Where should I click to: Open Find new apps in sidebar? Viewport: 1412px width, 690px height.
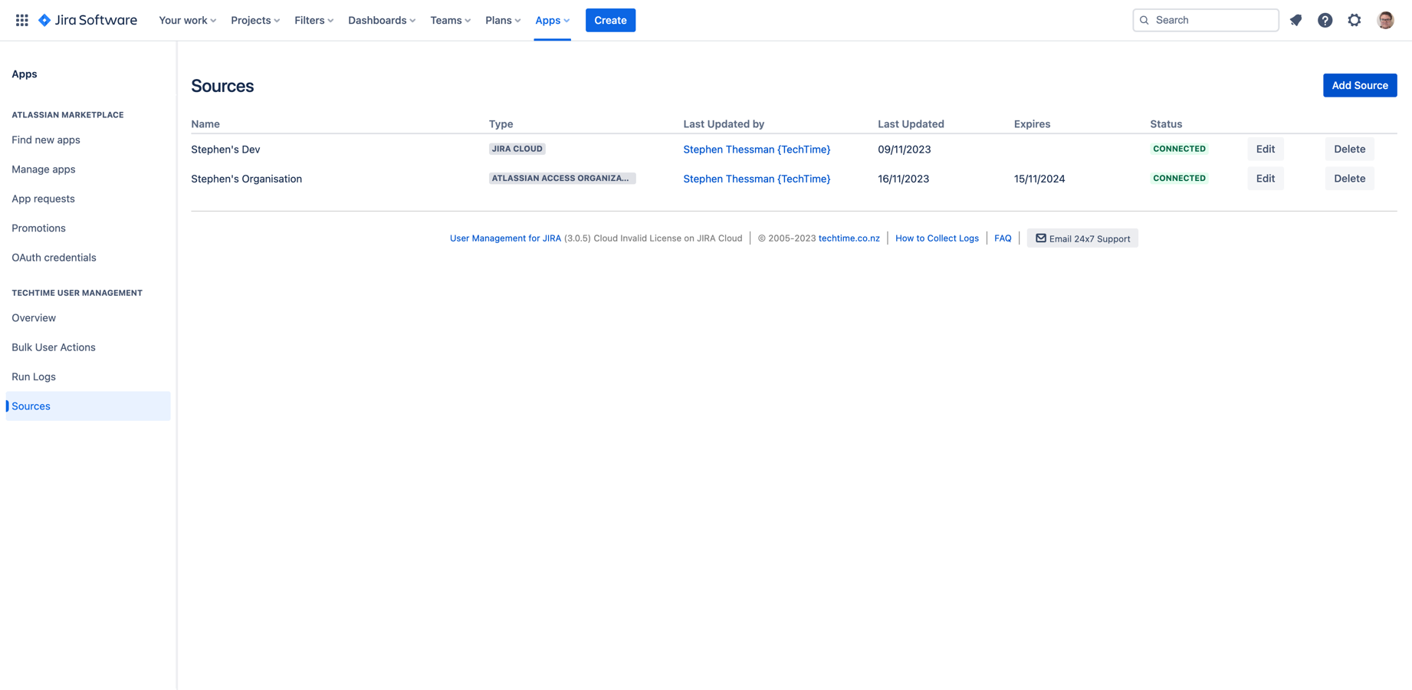46,140
